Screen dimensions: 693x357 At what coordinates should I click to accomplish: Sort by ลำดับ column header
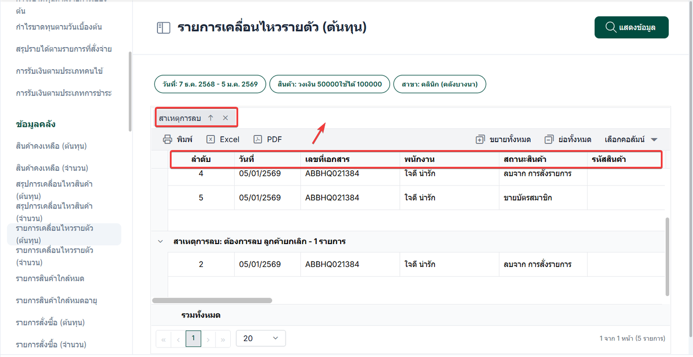click(201, 159)
